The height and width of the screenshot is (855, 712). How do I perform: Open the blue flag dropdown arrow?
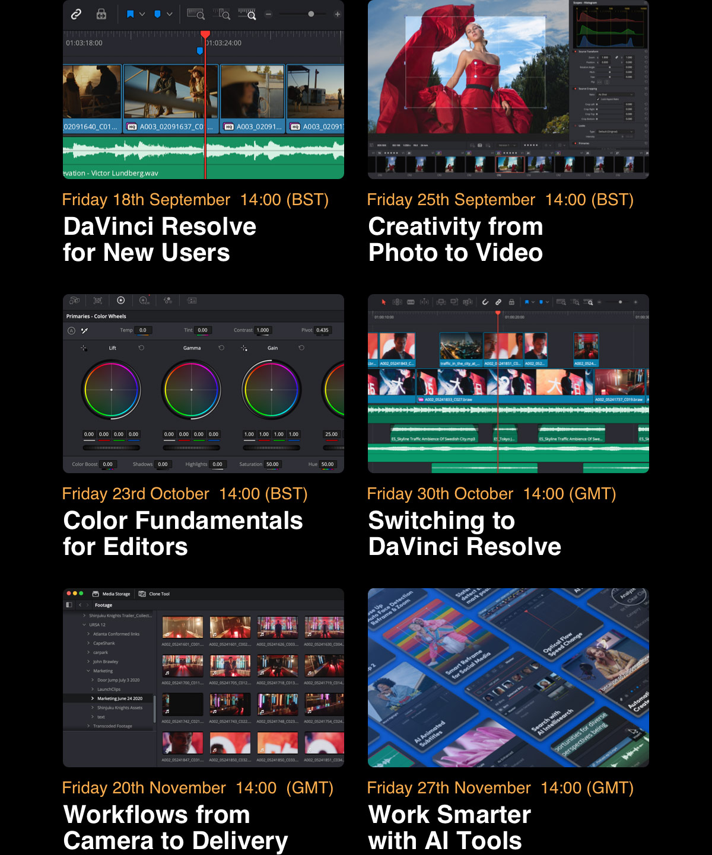point(142,14)
